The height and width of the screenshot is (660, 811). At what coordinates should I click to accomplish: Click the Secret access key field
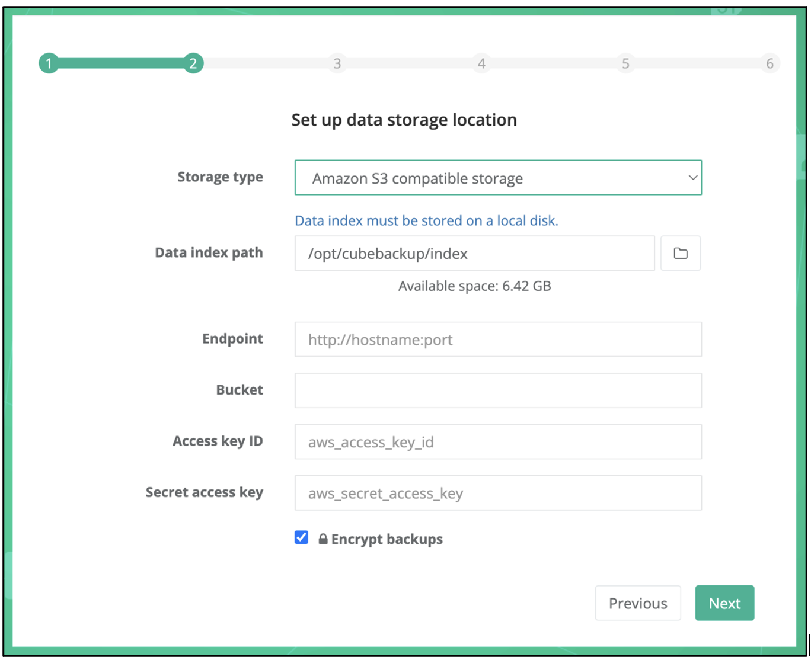click(x=498, y=493)
